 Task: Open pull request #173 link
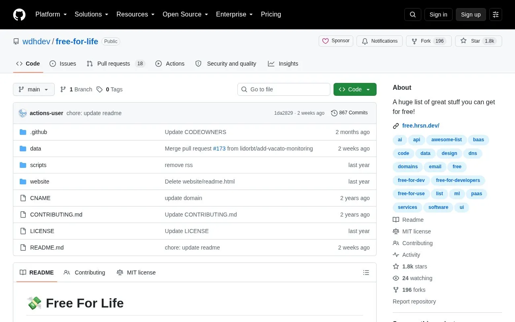[219, 149]
